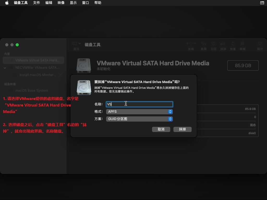Click the 名称 name text field
Image resolution: width=267 pixels, height=200 pixels.
139,104
